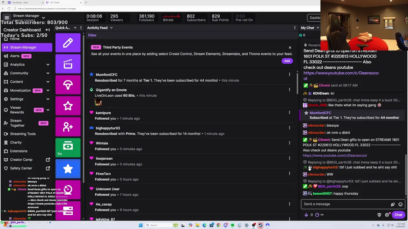Expand the Community sidebar section
The height and width of the screenshot is (229, 408).
coord(48,73)
